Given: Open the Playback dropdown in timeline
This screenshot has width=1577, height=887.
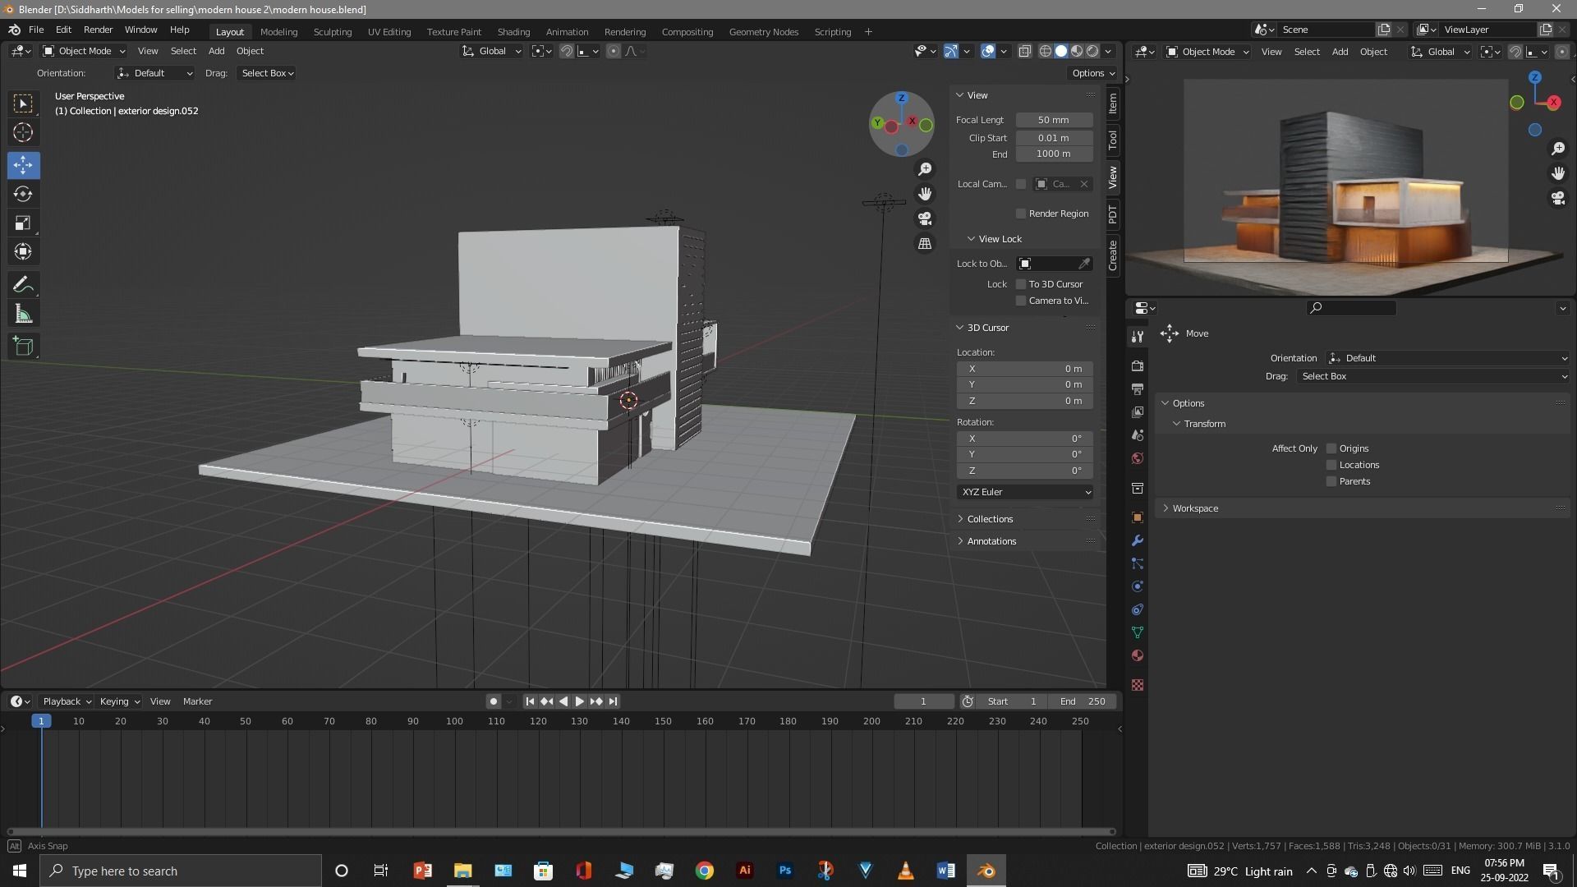Looking at the screenshot, I should 67,701.
